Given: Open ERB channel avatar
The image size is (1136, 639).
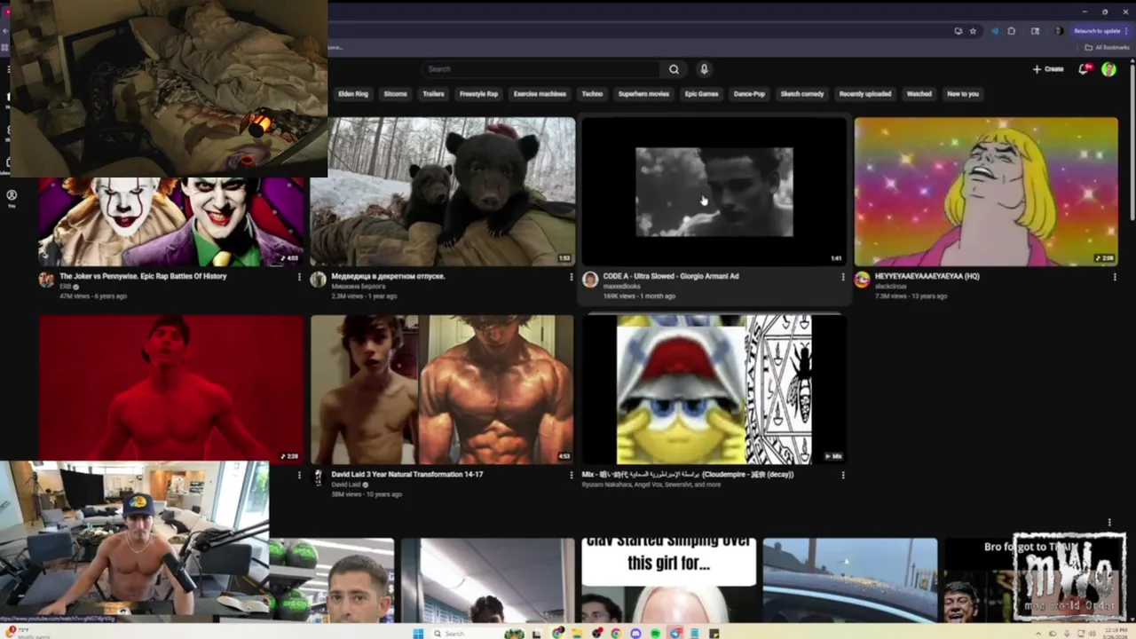Looking at the screenshot, I should coord(46,280).
